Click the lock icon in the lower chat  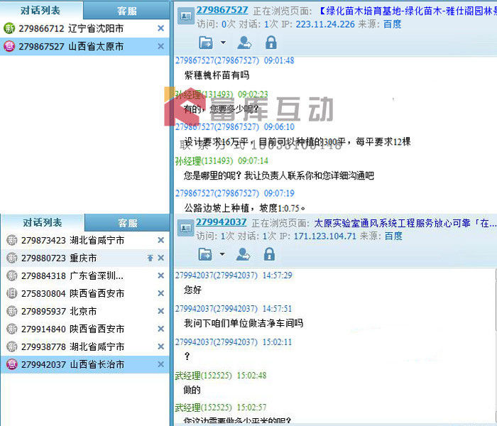coord(269,254)
